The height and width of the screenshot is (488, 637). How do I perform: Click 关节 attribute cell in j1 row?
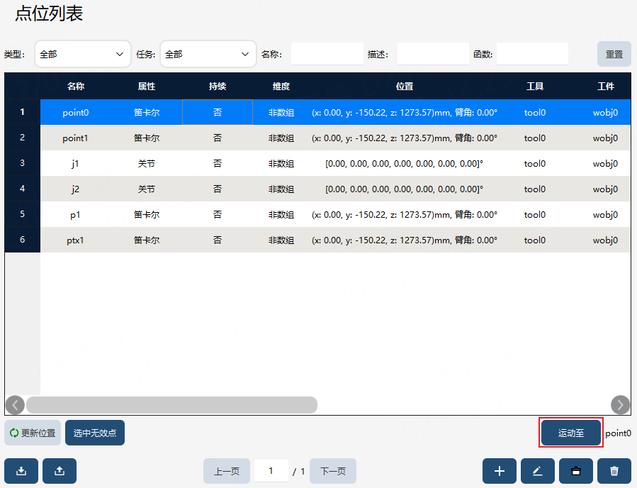click(x=147, y=163)
